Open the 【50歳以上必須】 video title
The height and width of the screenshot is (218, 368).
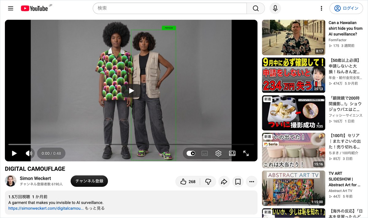[x=345, y=66]
